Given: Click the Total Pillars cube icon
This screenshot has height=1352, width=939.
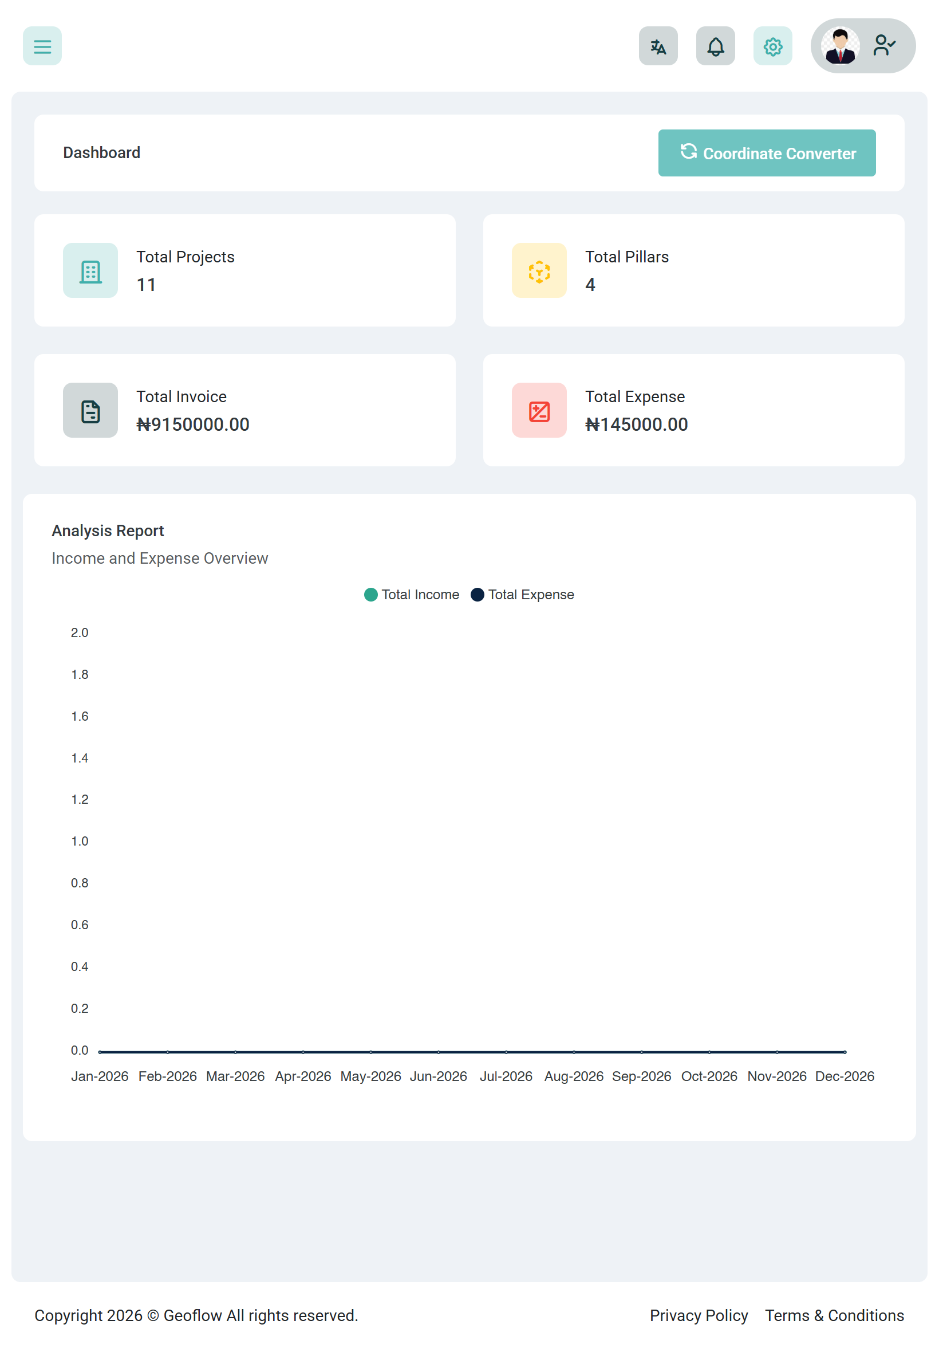Looking at the screenshot, I should [538, 271].
